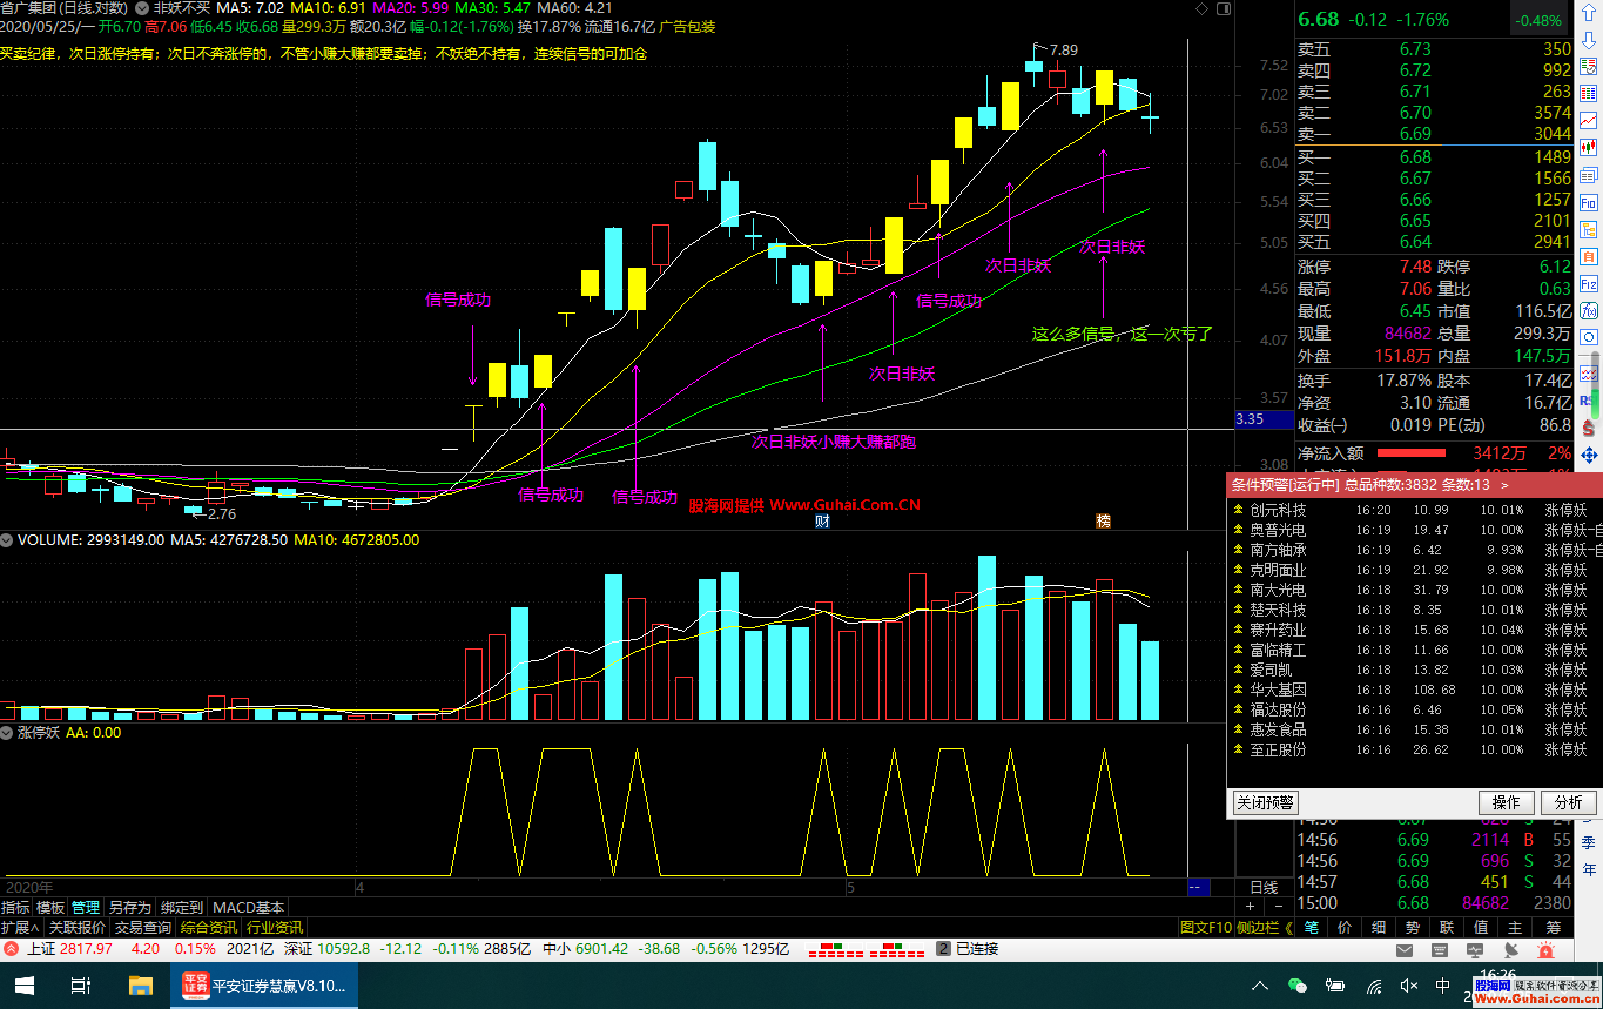This screenshot has height=1009, width=1603.
Task: Toggle muted volume tray icon
Action: point(1408,986)
